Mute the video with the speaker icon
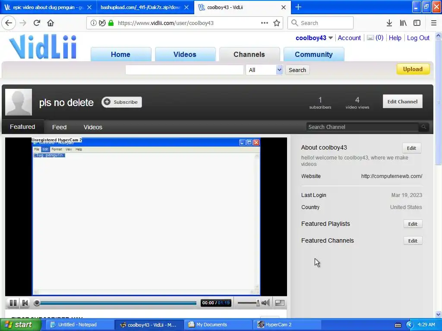 coord(265,303)
